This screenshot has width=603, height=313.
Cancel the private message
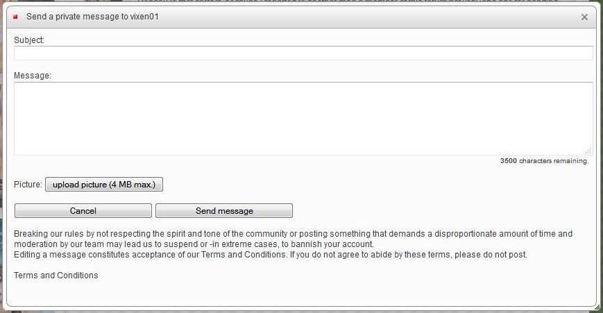coord(83,210)
